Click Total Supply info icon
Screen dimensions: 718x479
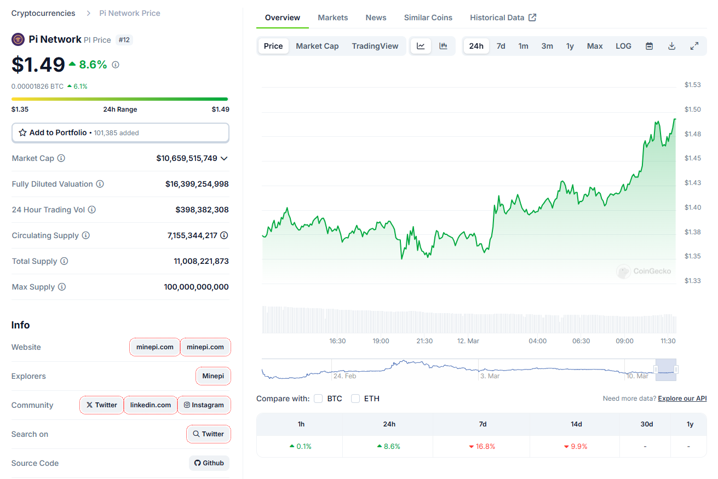click(64, 261)
